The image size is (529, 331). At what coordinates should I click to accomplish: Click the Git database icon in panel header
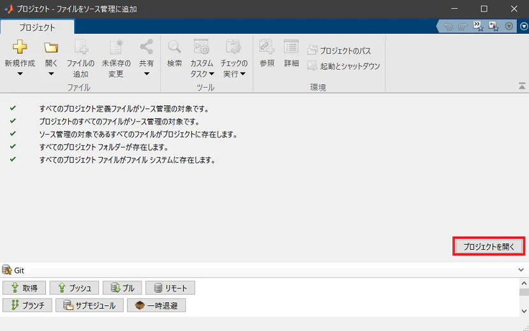(x=7, y=270)
